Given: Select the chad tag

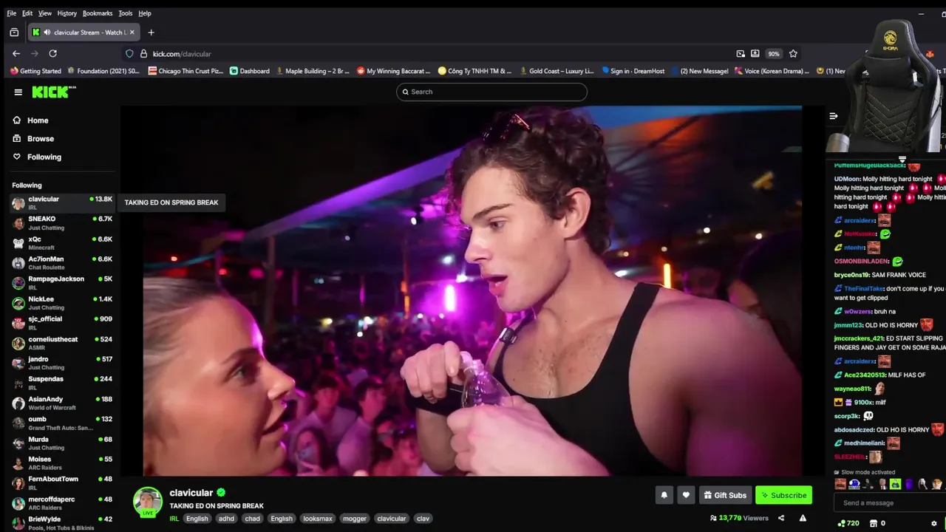Looking at the screenshot, I should tap(253, 519).
